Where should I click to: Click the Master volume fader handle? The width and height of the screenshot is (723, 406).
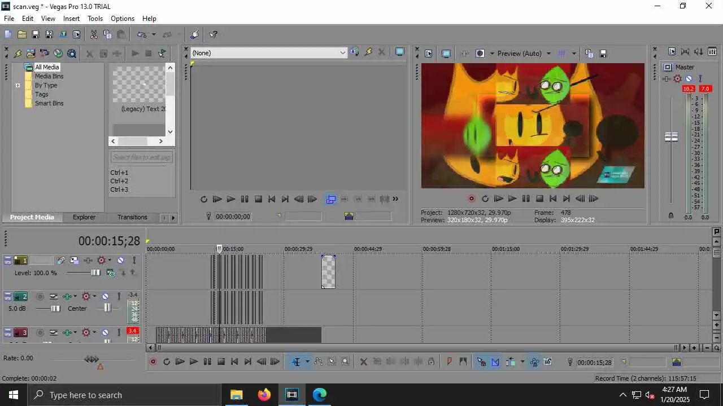(671, 136)
